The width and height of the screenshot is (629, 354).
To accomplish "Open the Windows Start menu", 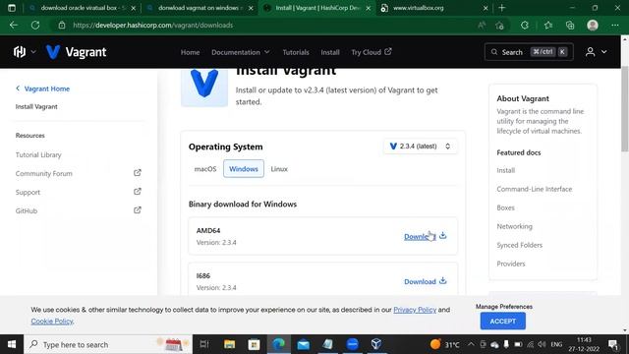I will point(12,344).
